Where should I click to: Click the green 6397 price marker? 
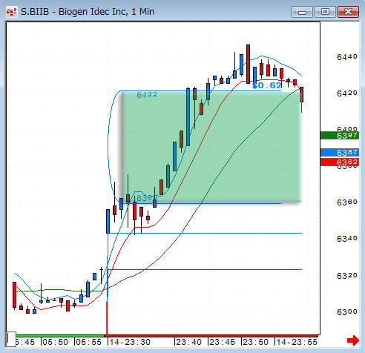click(x=340, y=136)
